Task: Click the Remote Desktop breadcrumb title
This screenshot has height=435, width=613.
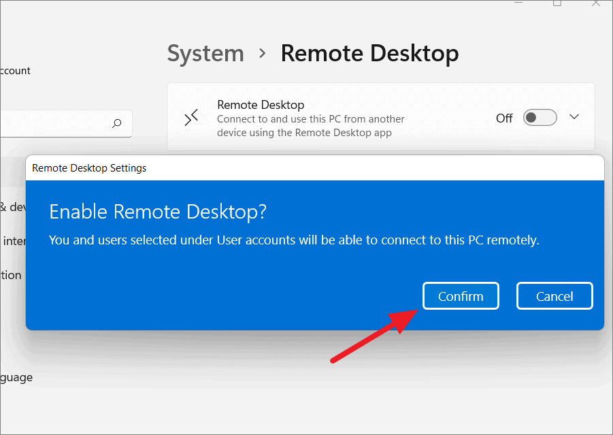Action: [369, 53]
